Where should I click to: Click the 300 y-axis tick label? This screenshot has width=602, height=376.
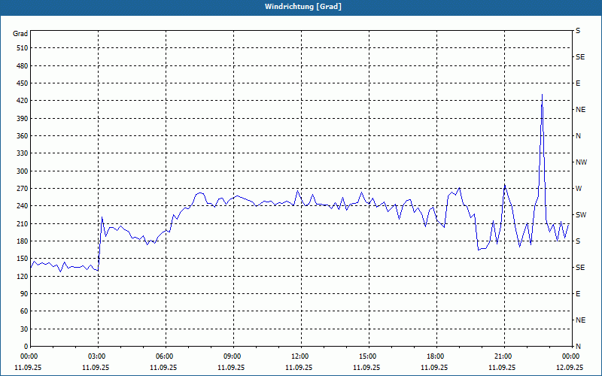(23, 171)
